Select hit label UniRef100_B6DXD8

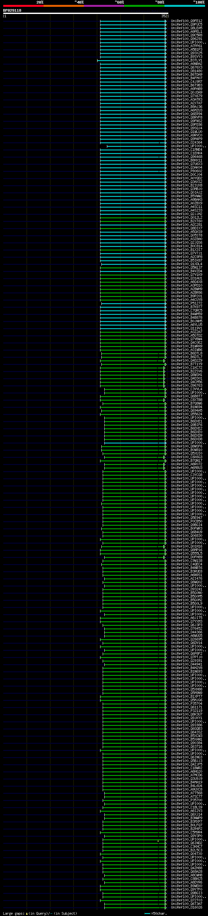point(187,439)
